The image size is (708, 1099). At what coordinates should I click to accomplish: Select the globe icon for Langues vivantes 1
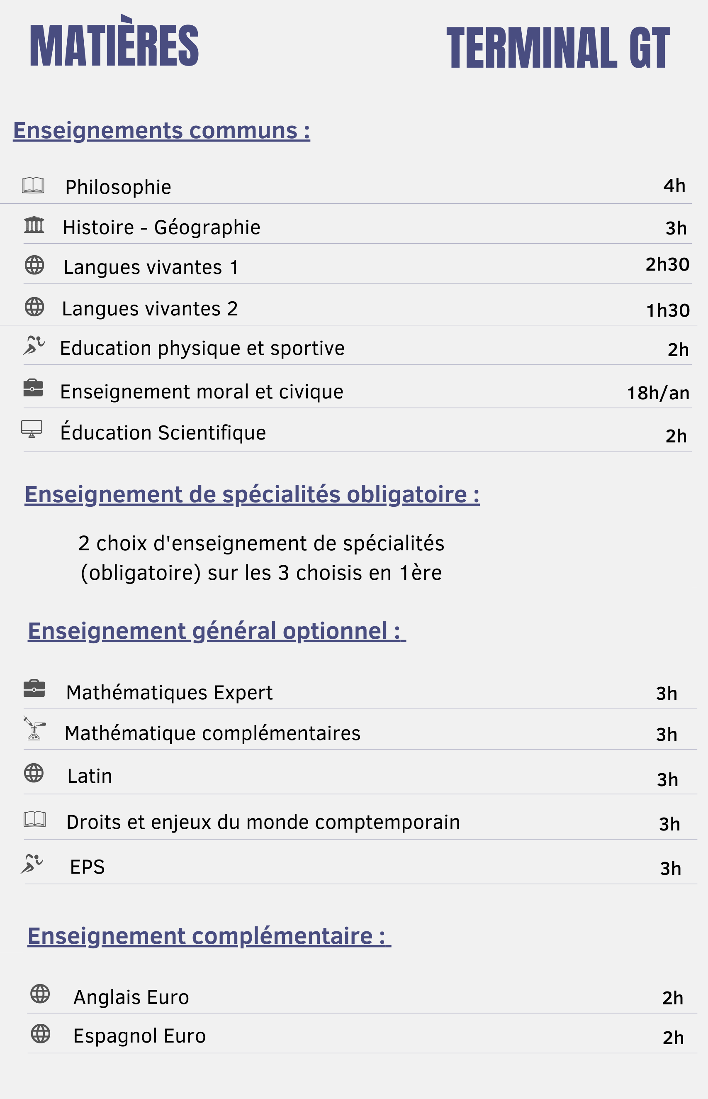[x=34, y=265]
